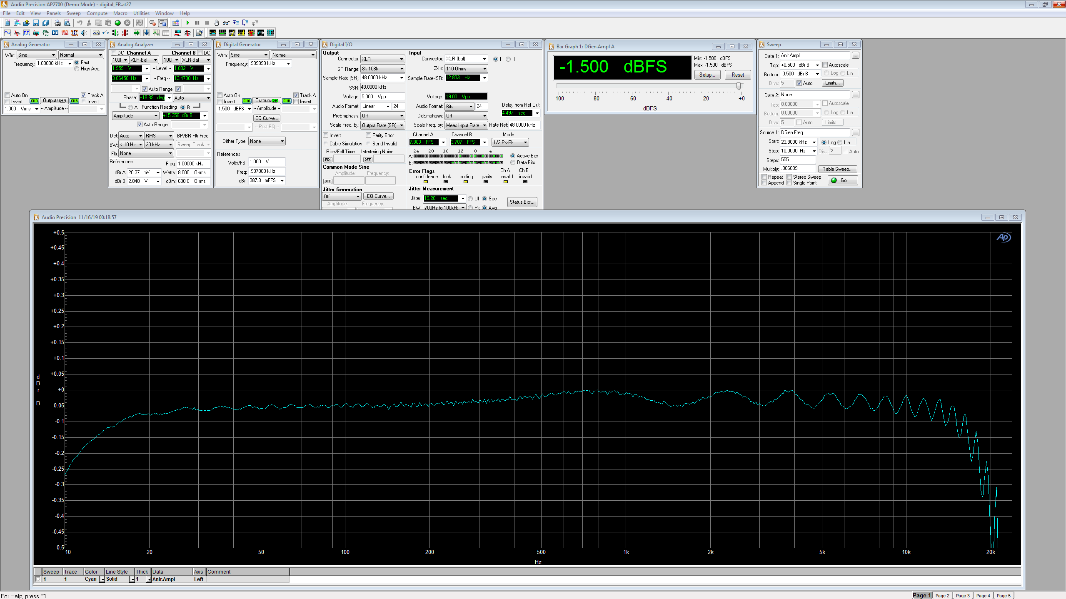Screen dimensions: 1066x599
Task: Open the Analog Generator panel icon
Action: 7,33
